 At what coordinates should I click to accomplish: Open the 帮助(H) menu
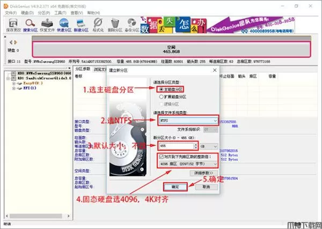click(x=93, y=13)
